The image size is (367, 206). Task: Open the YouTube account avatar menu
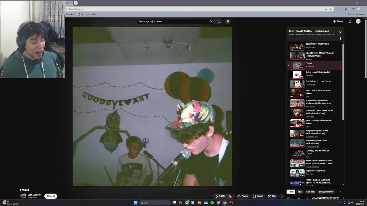click(x=358, y=21)
